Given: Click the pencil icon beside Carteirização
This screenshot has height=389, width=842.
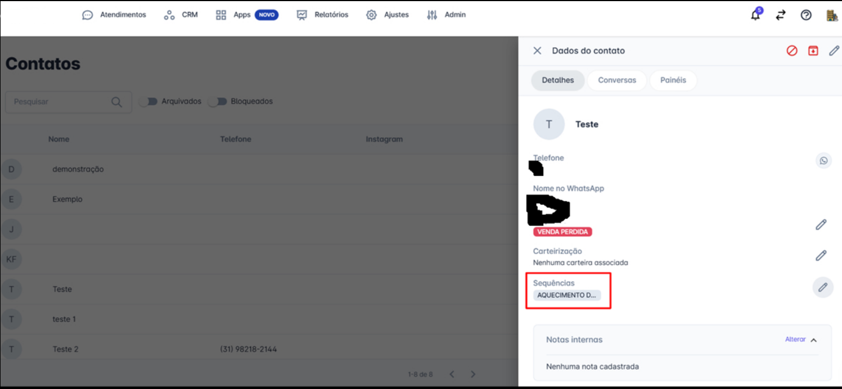Looking at the screenshot, I should coord(821,256).
